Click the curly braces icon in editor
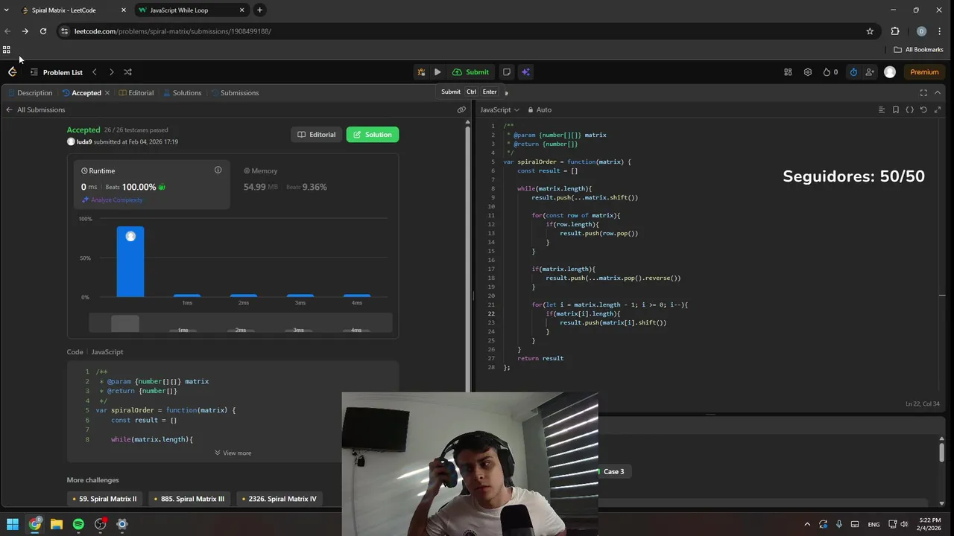This screenshot has width=954, height=536. 909,109
